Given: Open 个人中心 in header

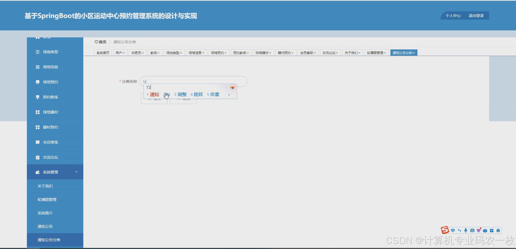Looking at the screenshot, I should click(453, 16).
